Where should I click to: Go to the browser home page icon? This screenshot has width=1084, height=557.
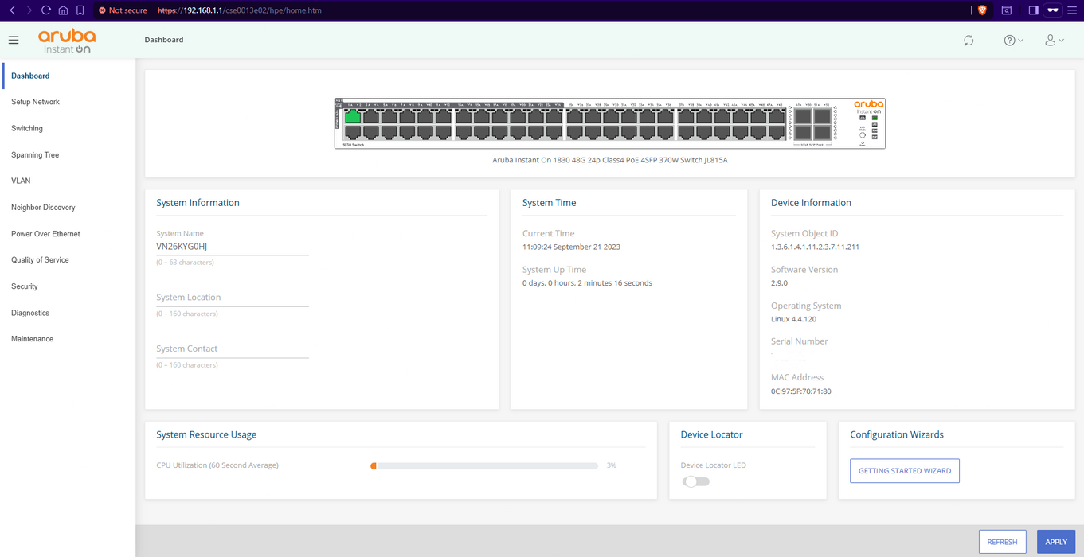click(x=63, y=10)
